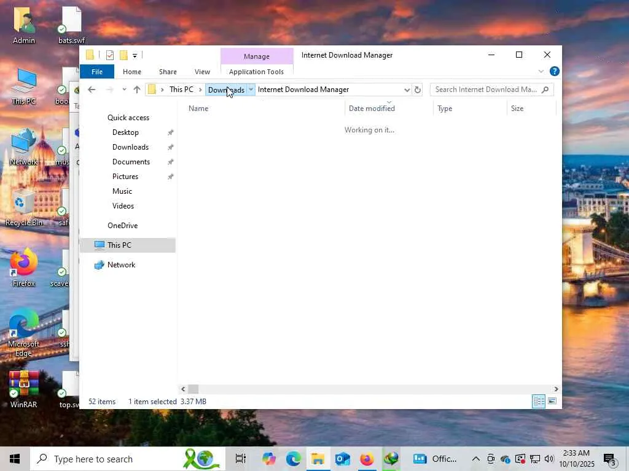The height and width of the screenshot is (471, 629).
Task: Switch to the Home ribbon tab
Action: (132, 72)
